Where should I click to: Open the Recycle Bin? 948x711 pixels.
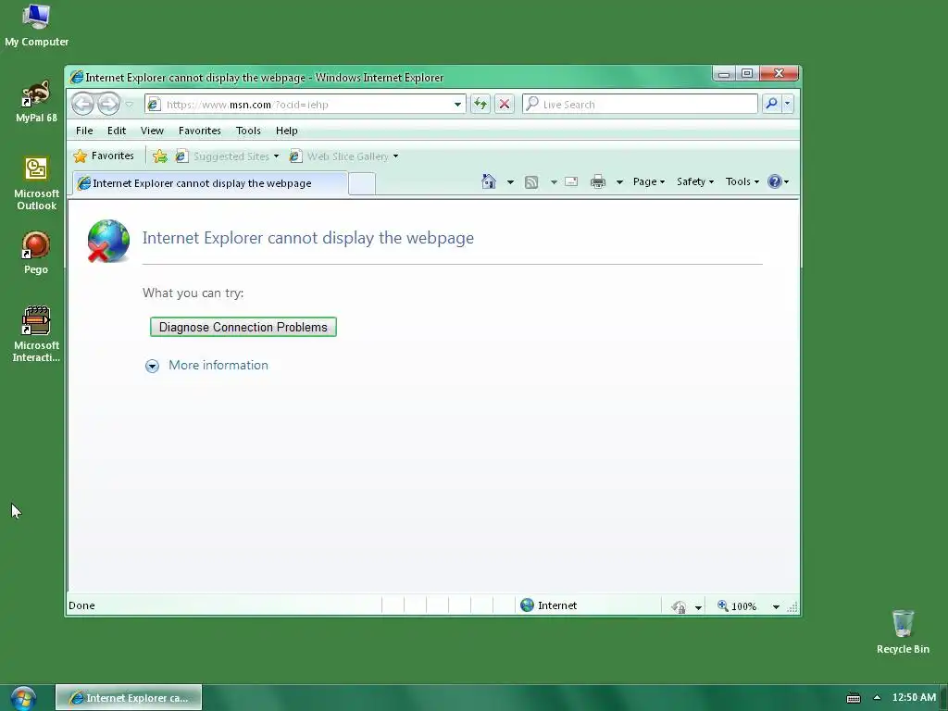903,631
